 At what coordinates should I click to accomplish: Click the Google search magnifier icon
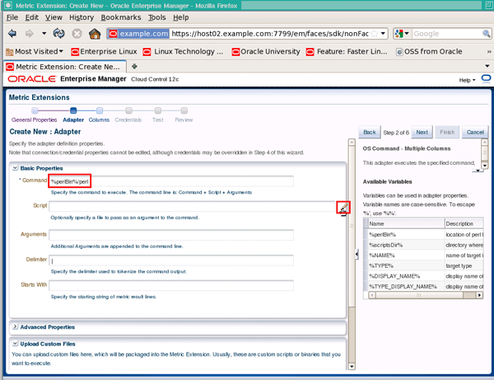(486, 34)
